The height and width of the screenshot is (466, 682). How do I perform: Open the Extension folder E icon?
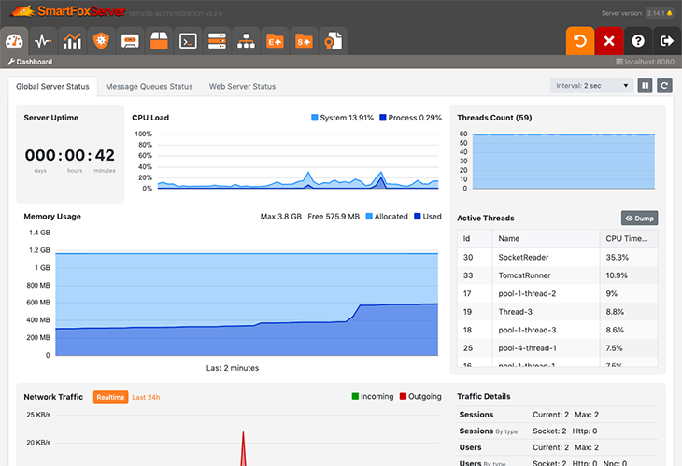tap(275, 41)
